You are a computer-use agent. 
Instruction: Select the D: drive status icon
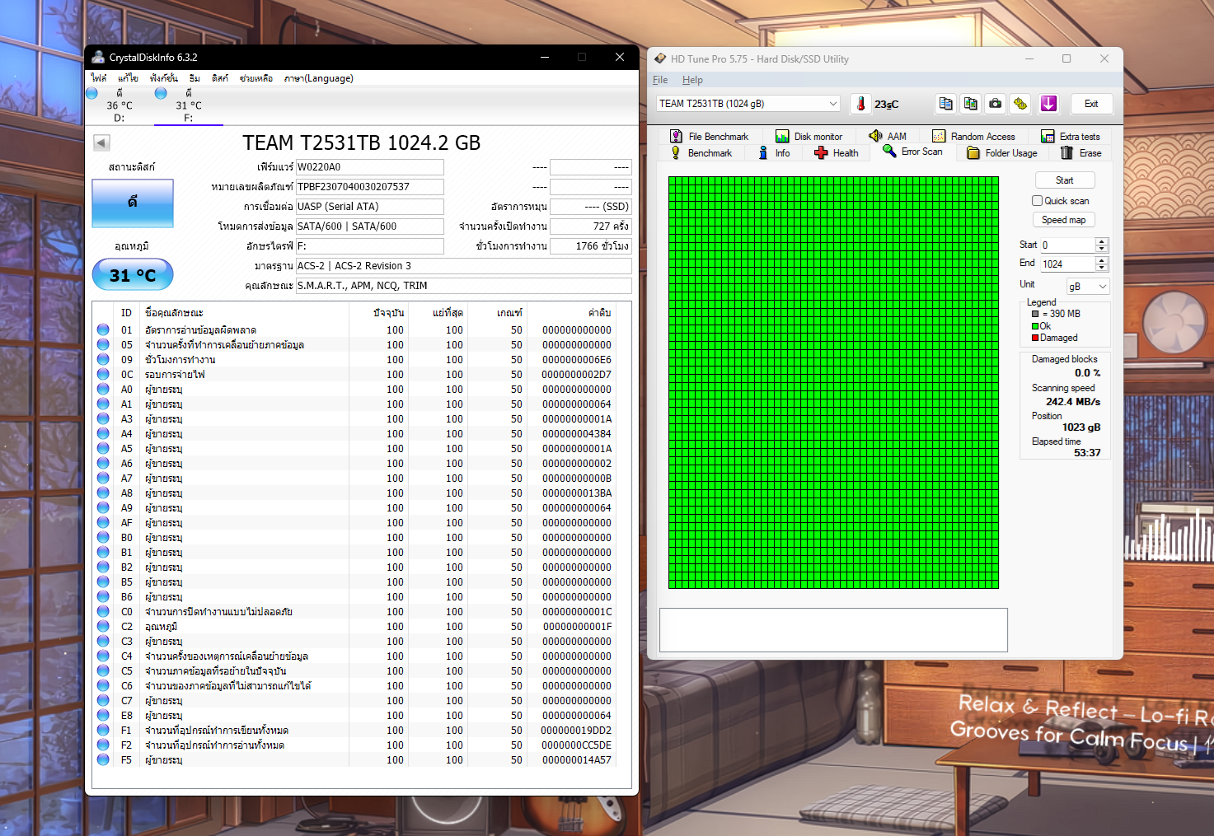(92, 94)
